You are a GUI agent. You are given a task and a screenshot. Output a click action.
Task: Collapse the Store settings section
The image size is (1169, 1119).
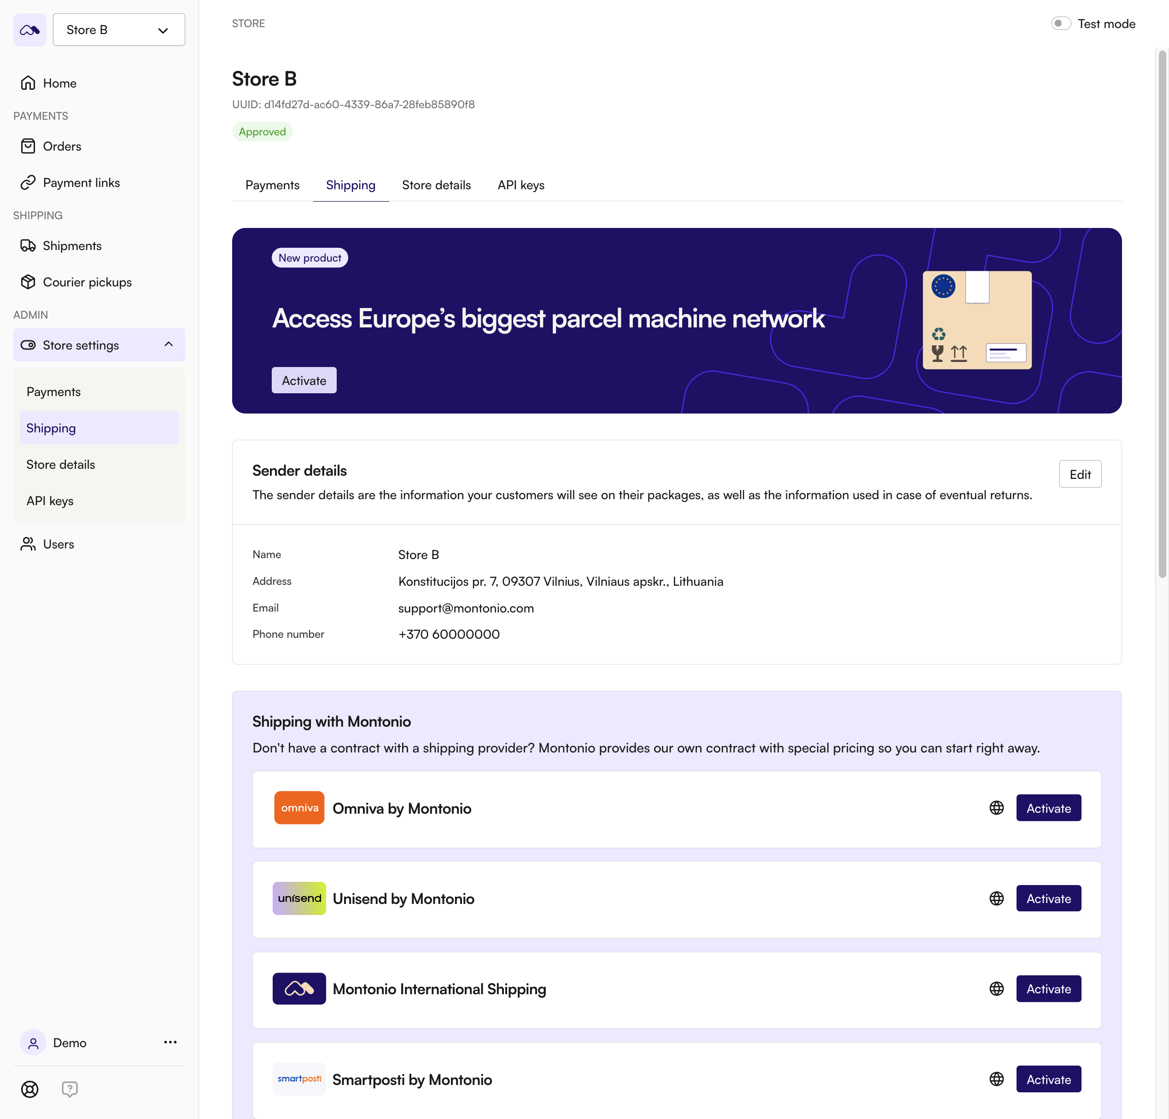pyautogui.click(x=169, y=344)
